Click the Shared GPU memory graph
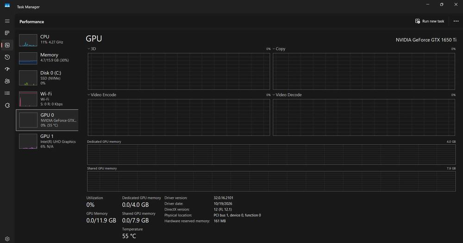The width and height of the screenshot is (463, 243). pos(271,181)
